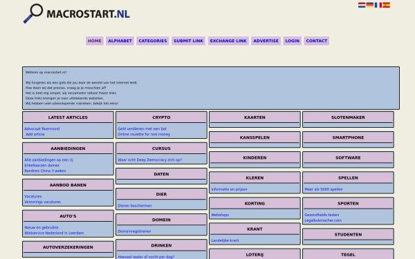The image size is (415, 259).
Task: Click the KANSSPELEN category heading
Action: click(255, 137)
